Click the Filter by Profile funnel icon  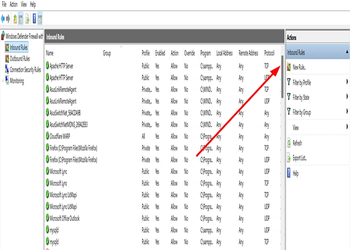tap(289, 81)
